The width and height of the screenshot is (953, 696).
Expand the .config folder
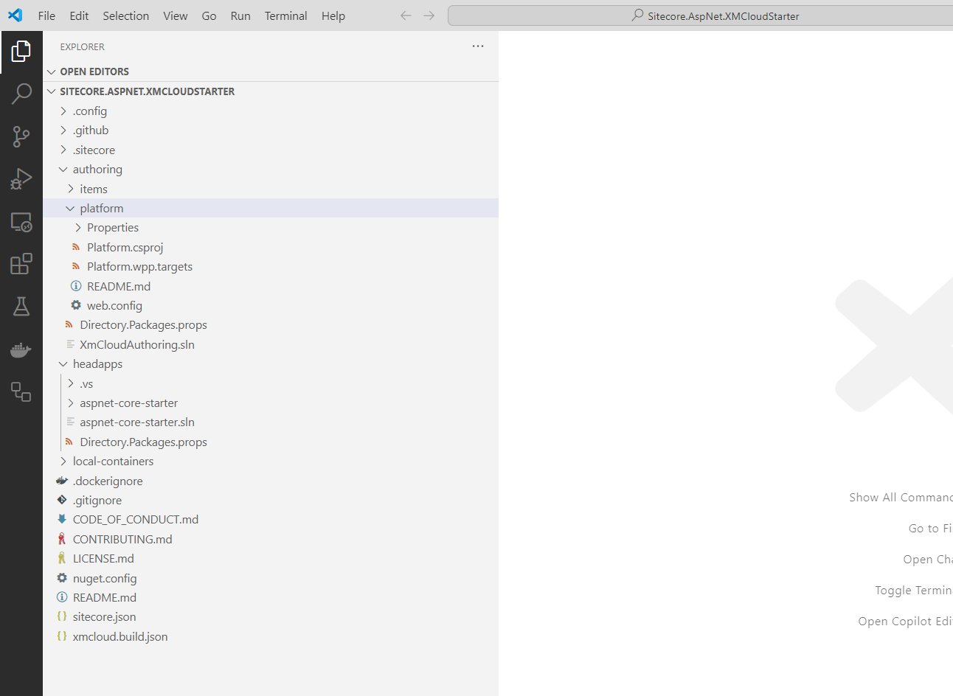pyautogui.click(x=90, y=111)
